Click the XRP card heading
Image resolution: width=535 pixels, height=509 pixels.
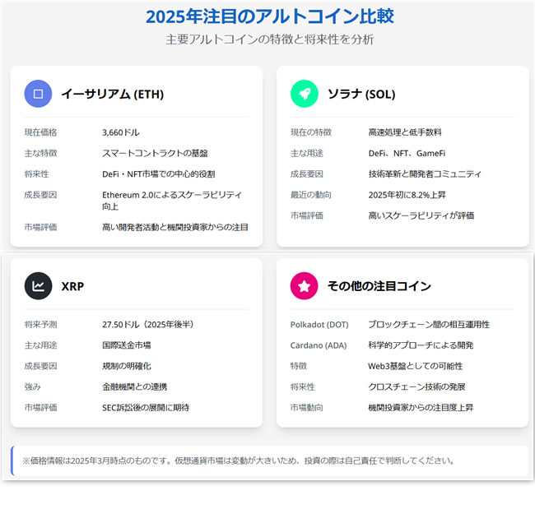[72, 286]
